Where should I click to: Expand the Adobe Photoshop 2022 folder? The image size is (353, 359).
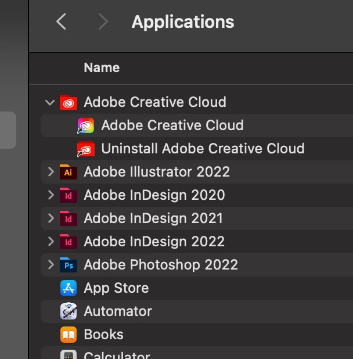51,265
